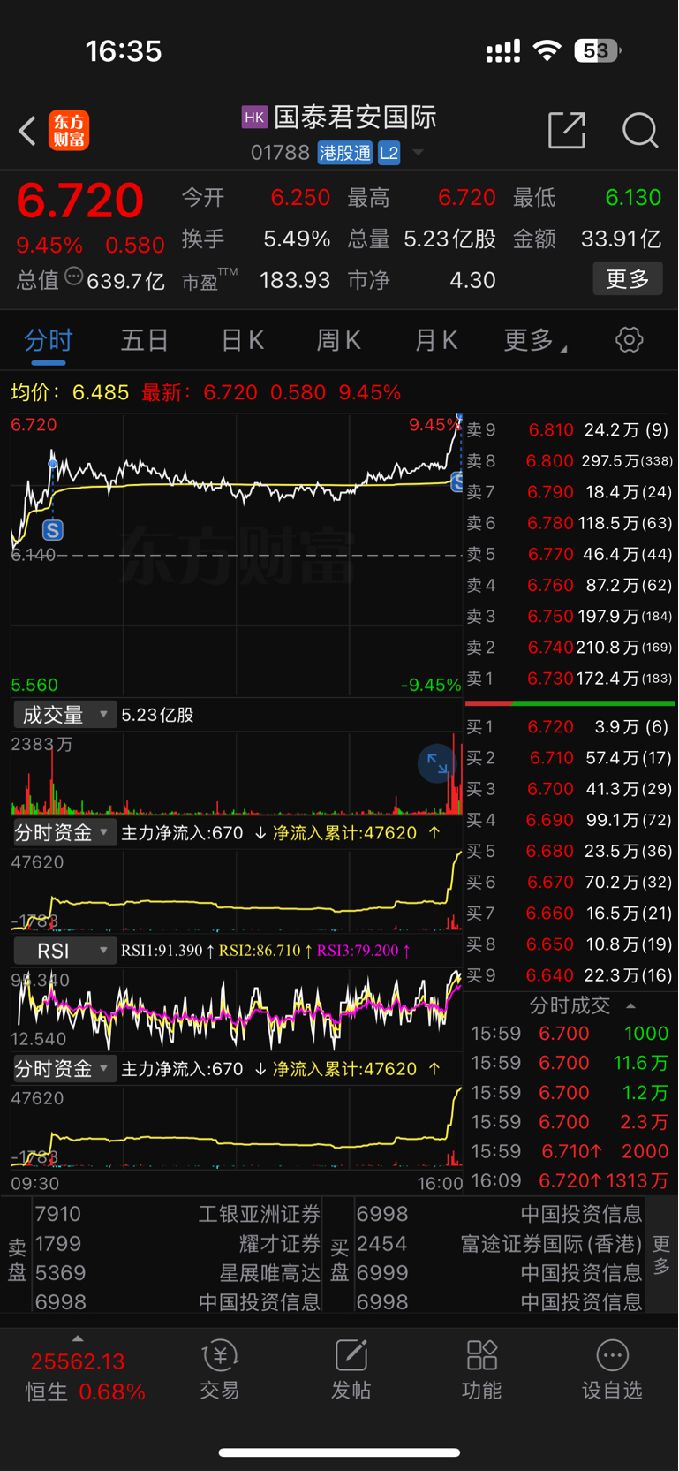Tap the share export icon
This screenshot has width=679, height=1471.
click(567, 131)
